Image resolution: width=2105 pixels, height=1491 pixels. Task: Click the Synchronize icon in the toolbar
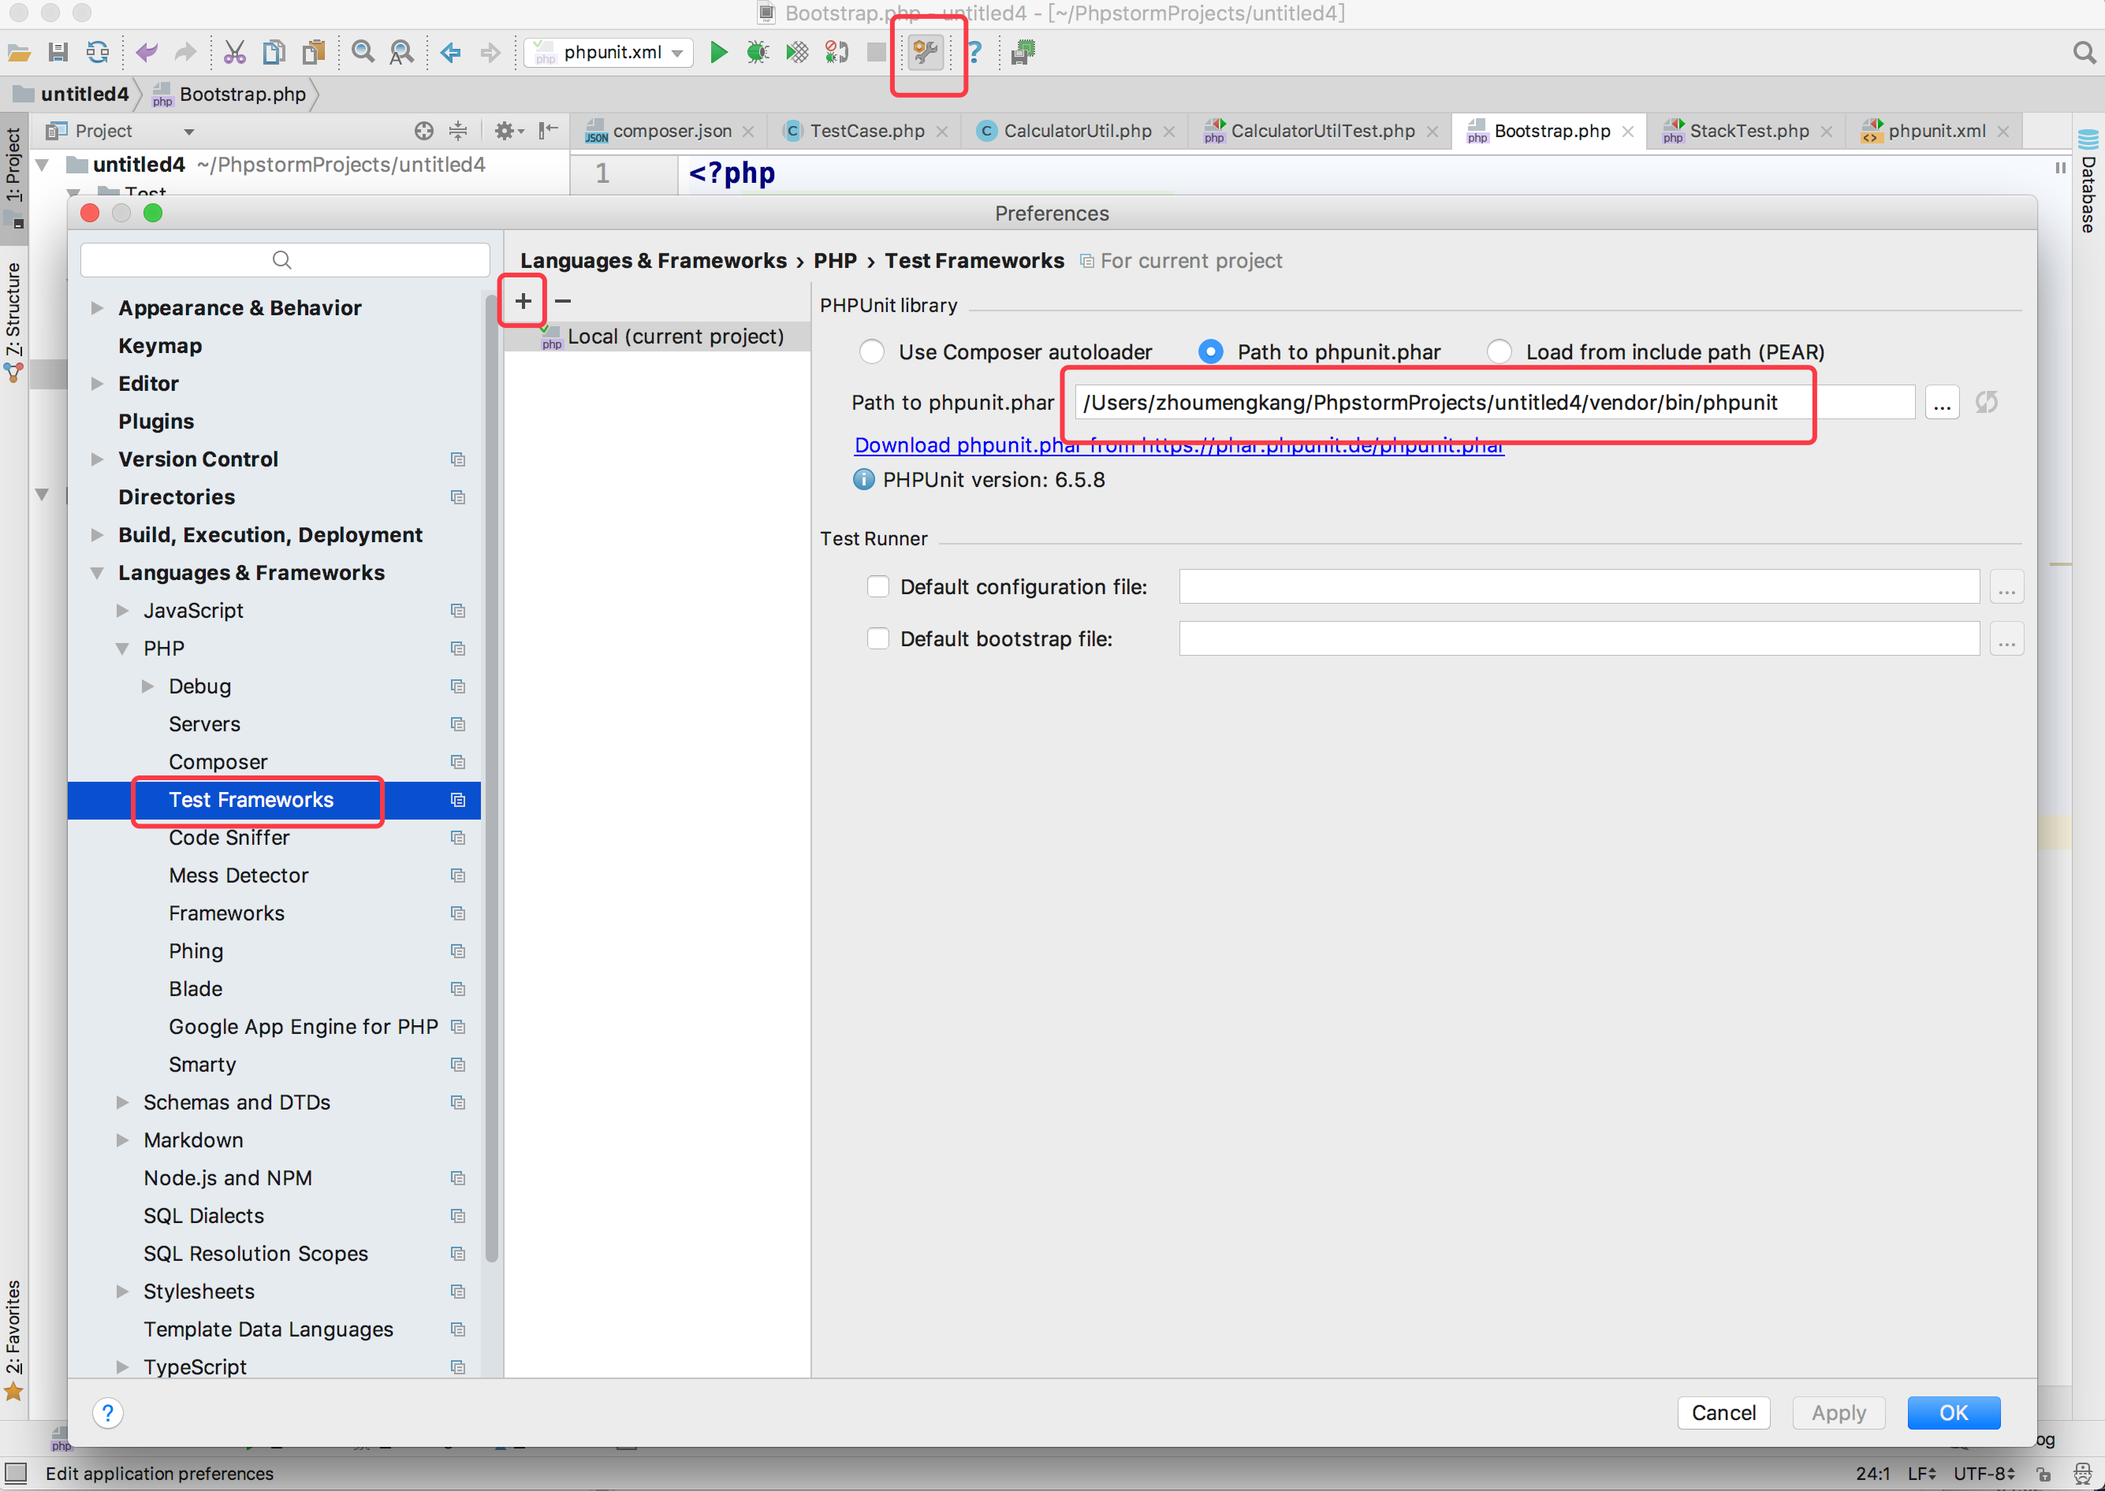point(97,52)
